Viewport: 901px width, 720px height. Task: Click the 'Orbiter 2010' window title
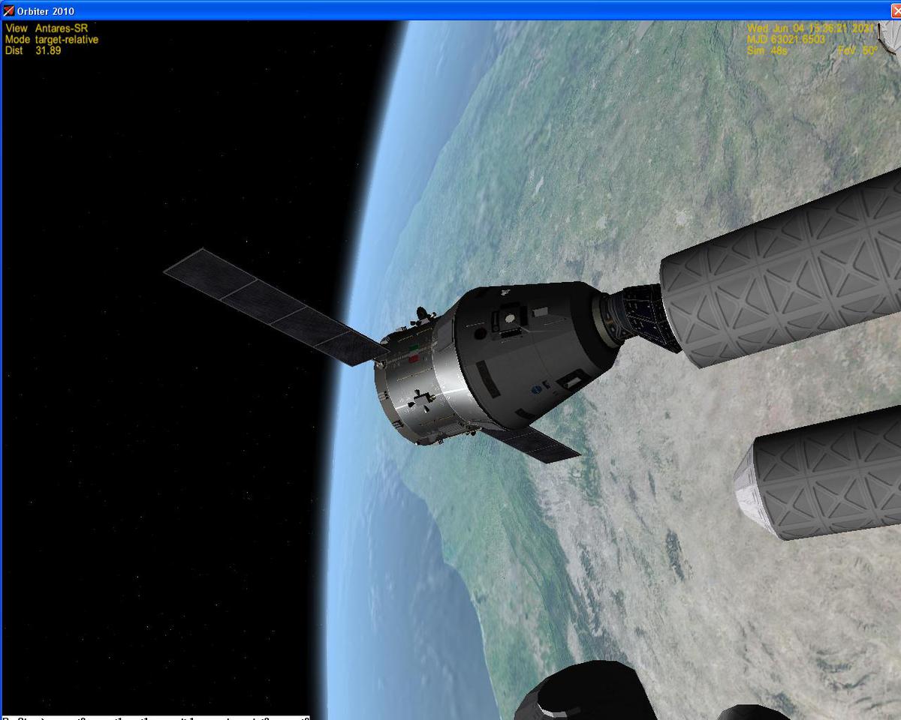(46, 11)
